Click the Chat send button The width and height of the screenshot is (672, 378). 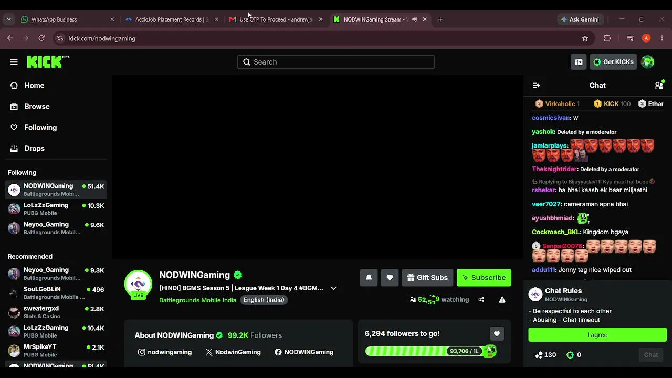tap(651, 355)
